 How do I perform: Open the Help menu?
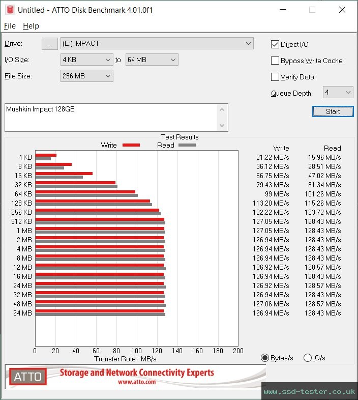(31, 26)
